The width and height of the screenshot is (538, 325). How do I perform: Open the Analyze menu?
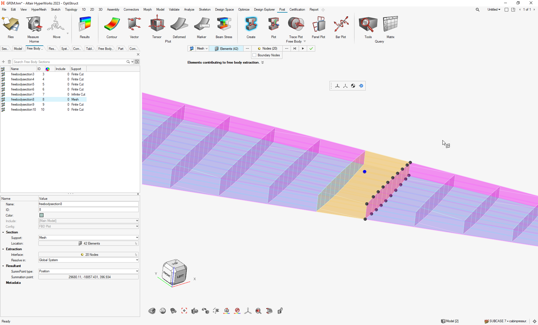coord(189,10)
